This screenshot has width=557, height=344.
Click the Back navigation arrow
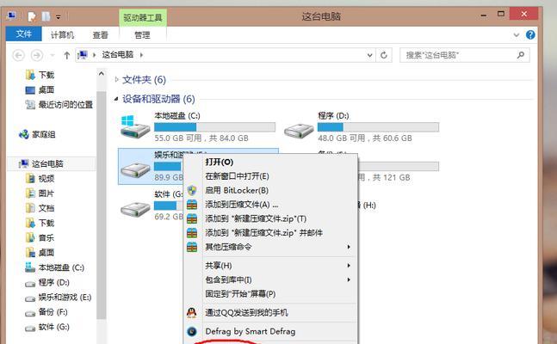18,55
